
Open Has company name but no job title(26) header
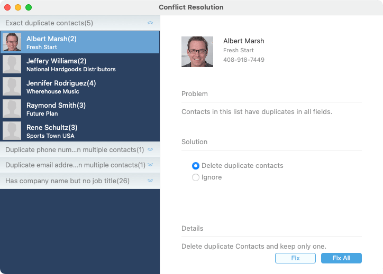(80, 181)
